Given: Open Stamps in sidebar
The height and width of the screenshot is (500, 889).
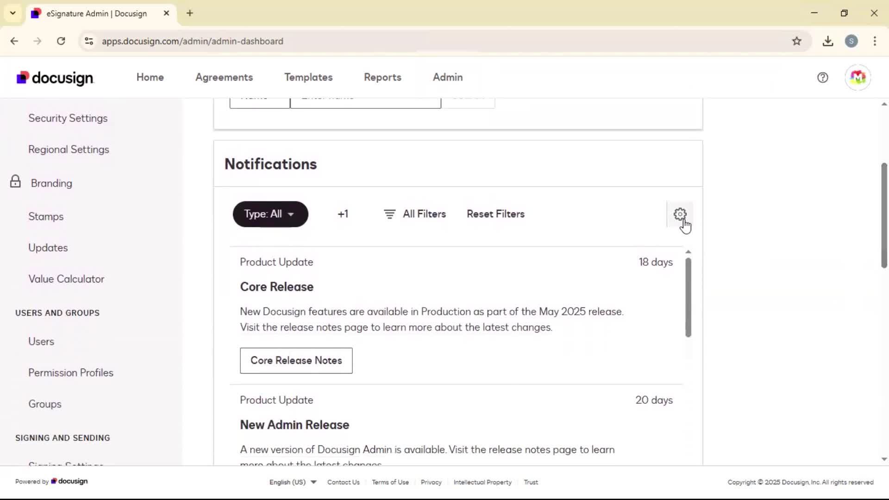Looking at the screenshot, I should pyautogui.click(x=46, y=216).
